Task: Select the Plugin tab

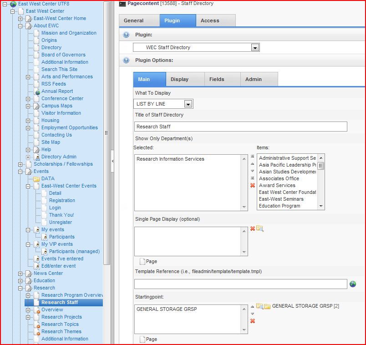Action: point(178,20)
